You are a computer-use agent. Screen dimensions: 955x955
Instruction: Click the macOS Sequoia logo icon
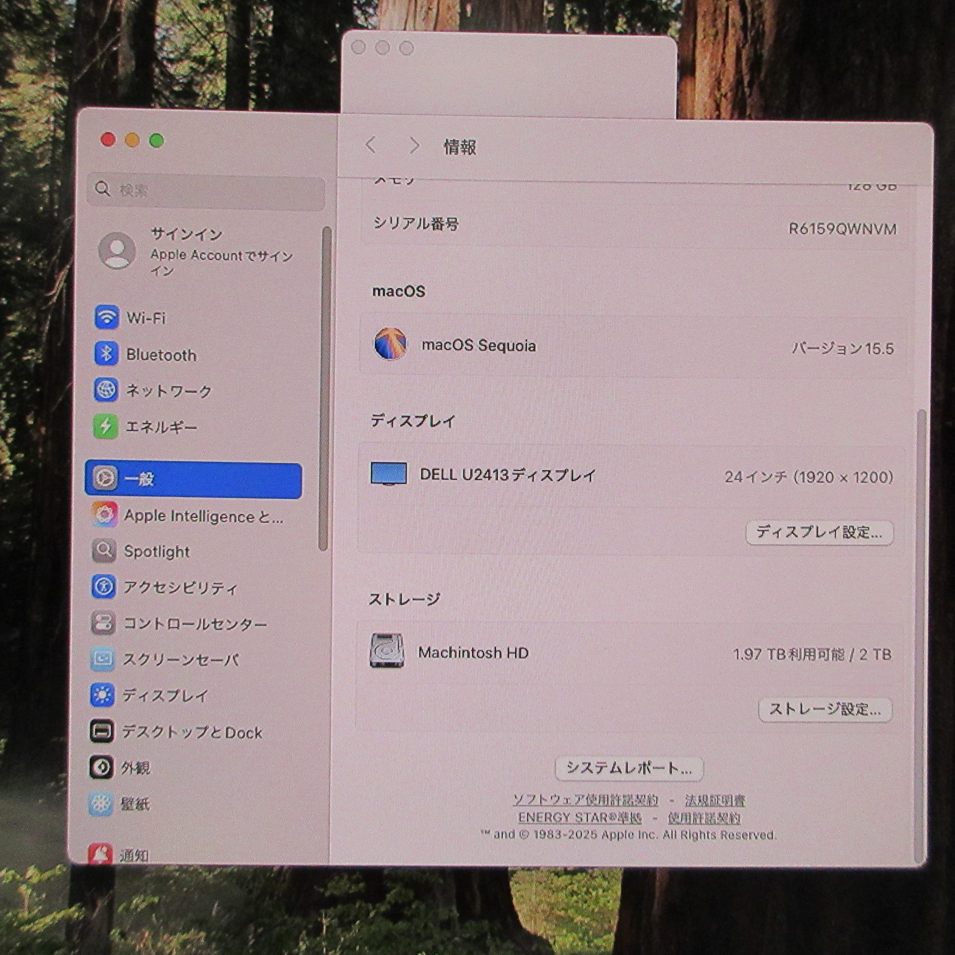[x=391, y=344]
